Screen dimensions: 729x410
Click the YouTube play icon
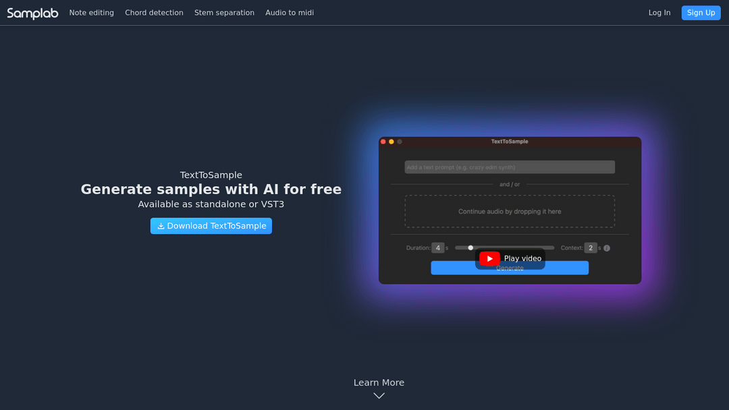489,259
